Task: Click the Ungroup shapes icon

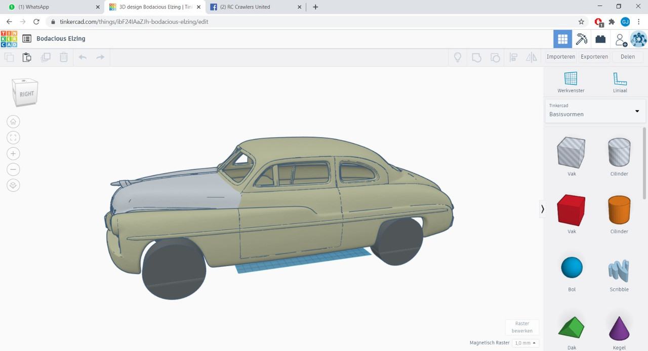Action: (x=495, y=57)
